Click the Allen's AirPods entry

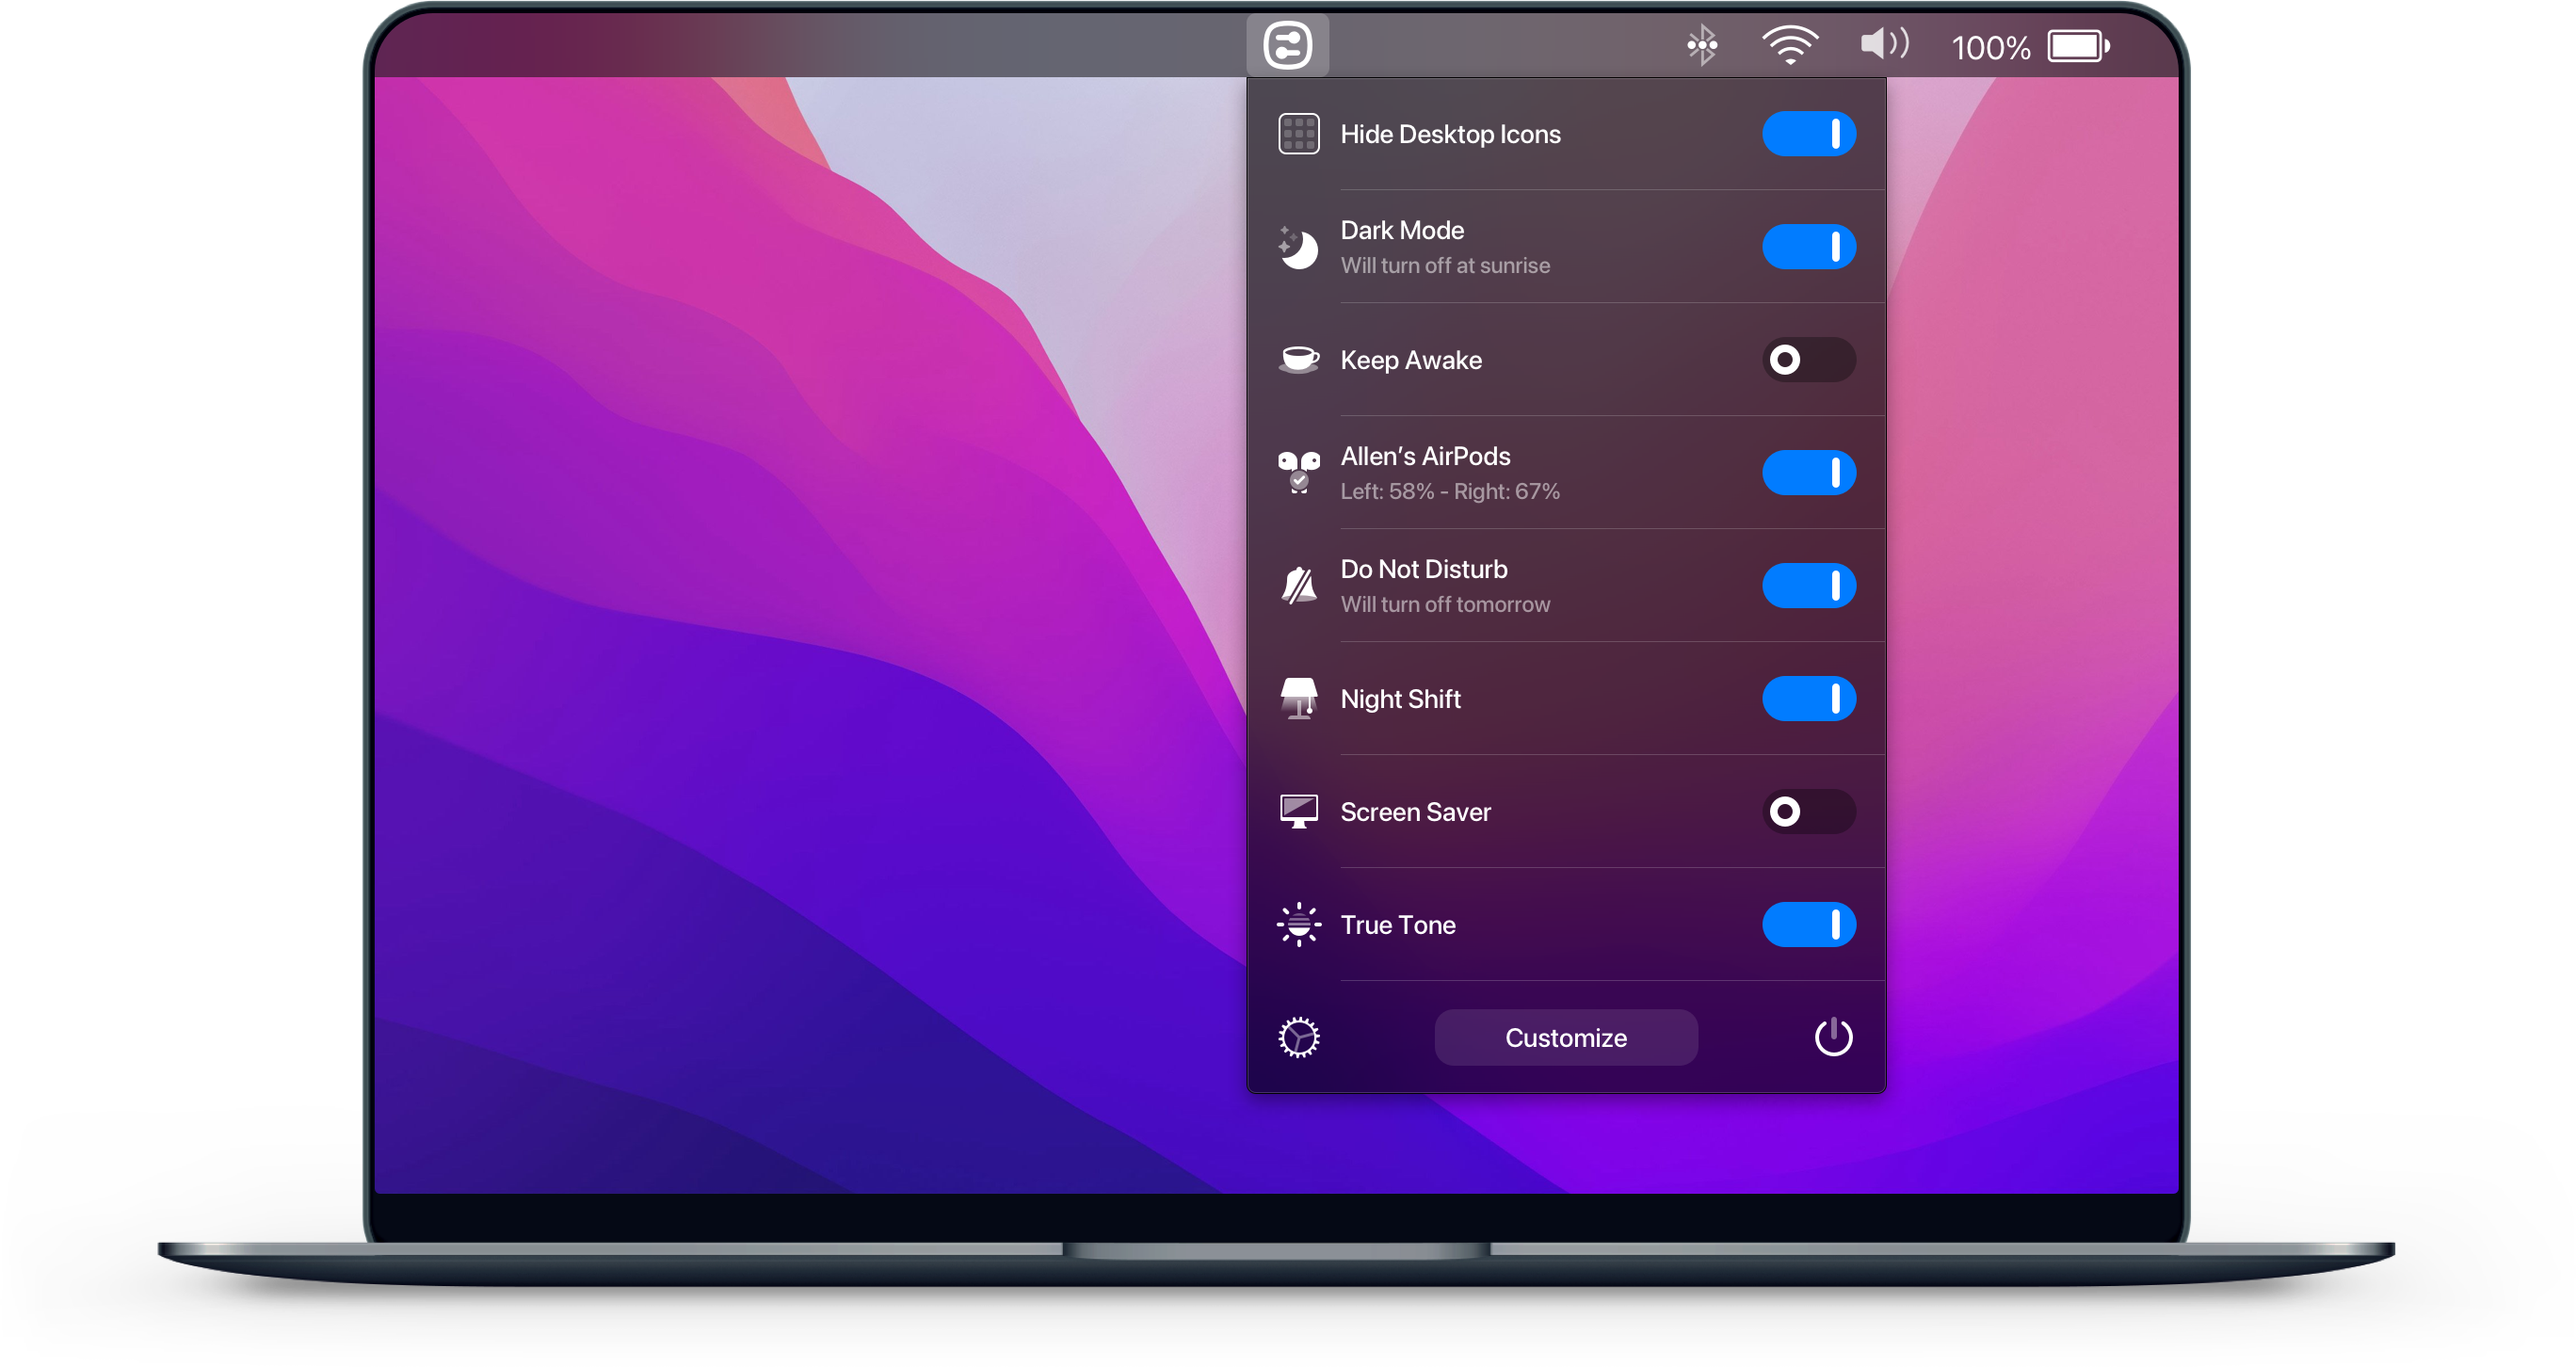click(x=1562, y=474)
